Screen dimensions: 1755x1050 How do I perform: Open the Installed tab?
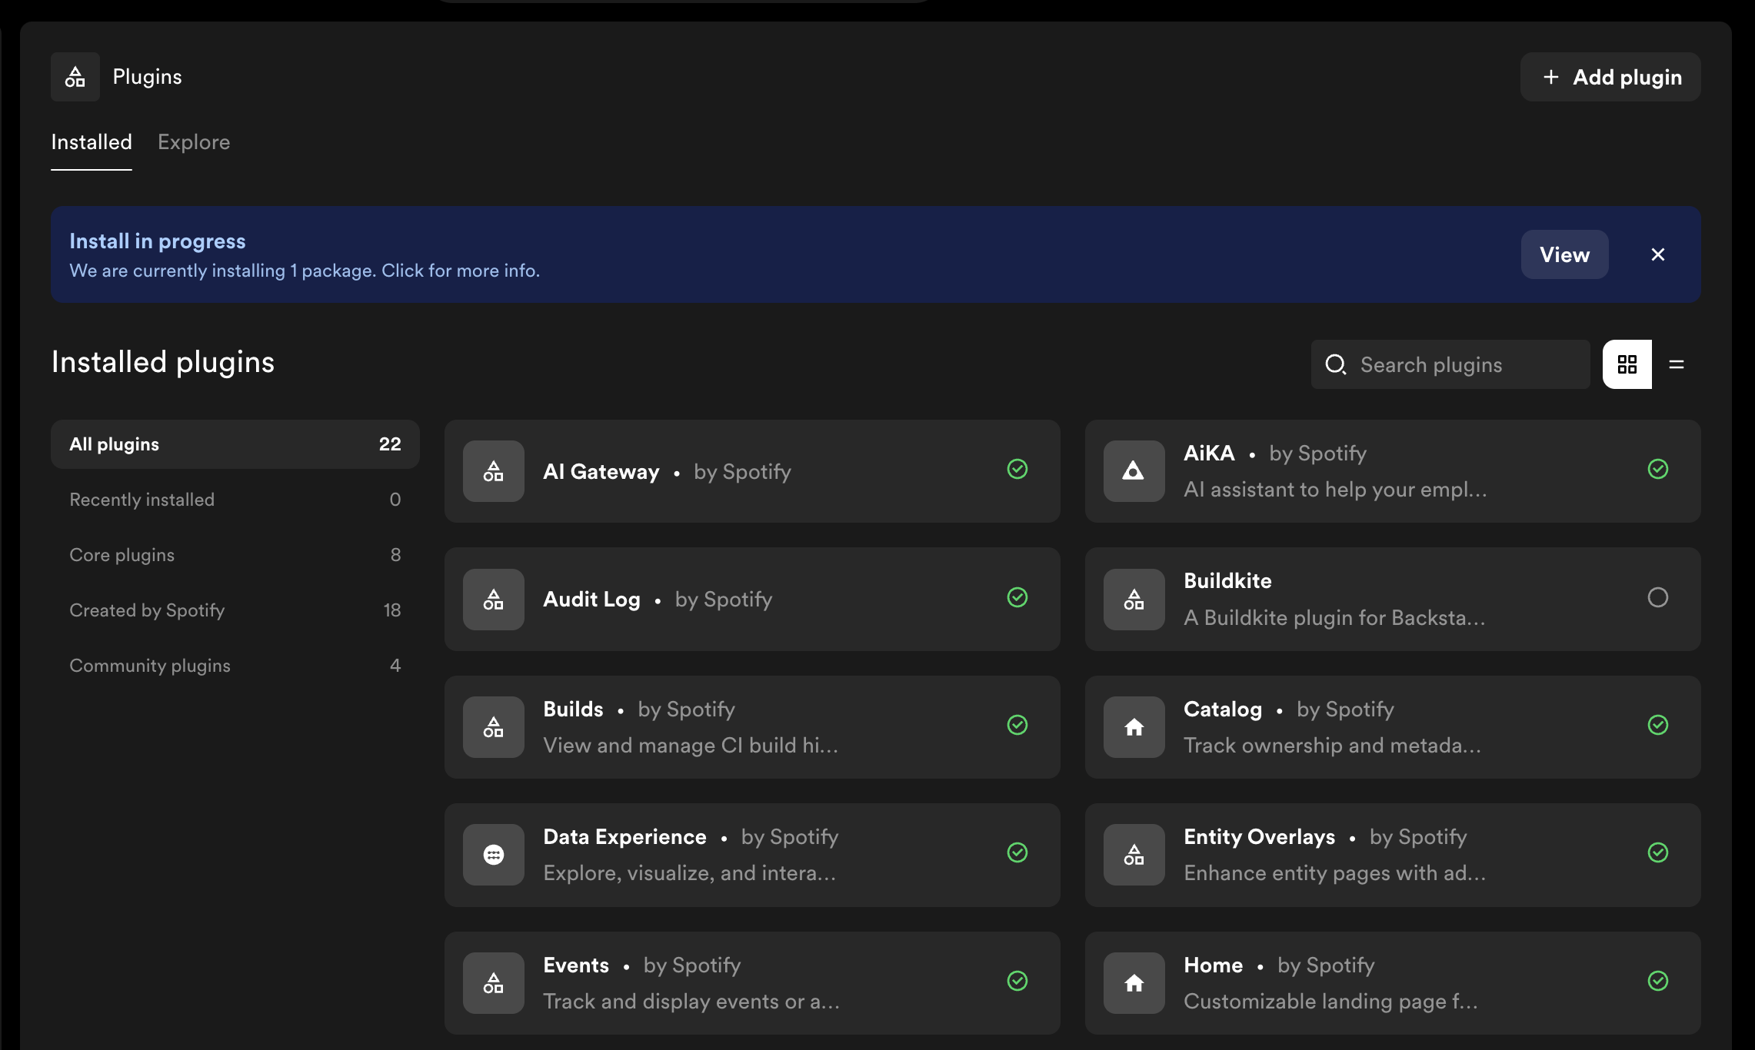click(92, 142)
